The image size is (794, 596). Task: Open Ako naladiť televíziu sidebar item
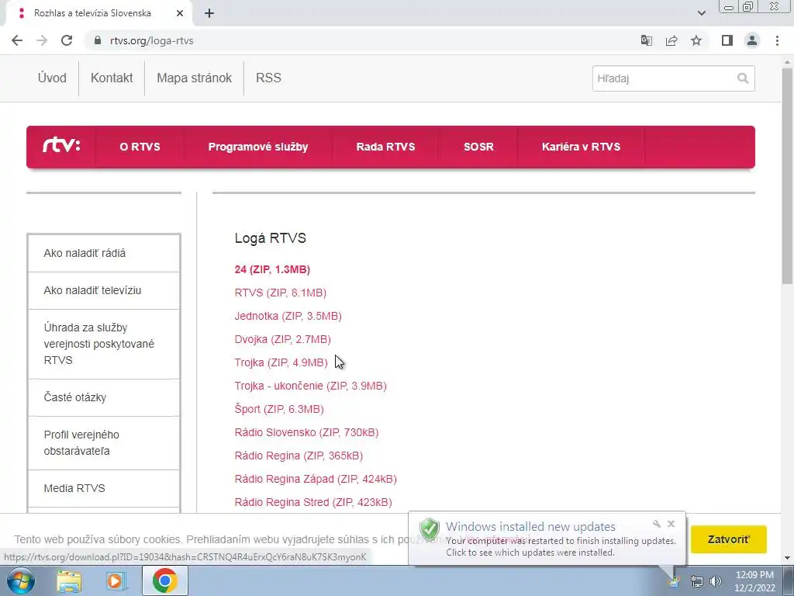click(x=104, y=291)
